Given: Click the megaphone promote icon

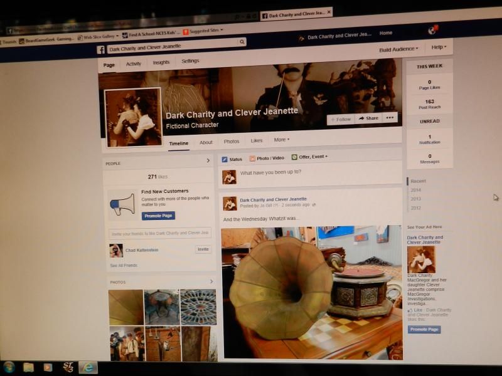Looking at the screenshot, I should [122, 204].
